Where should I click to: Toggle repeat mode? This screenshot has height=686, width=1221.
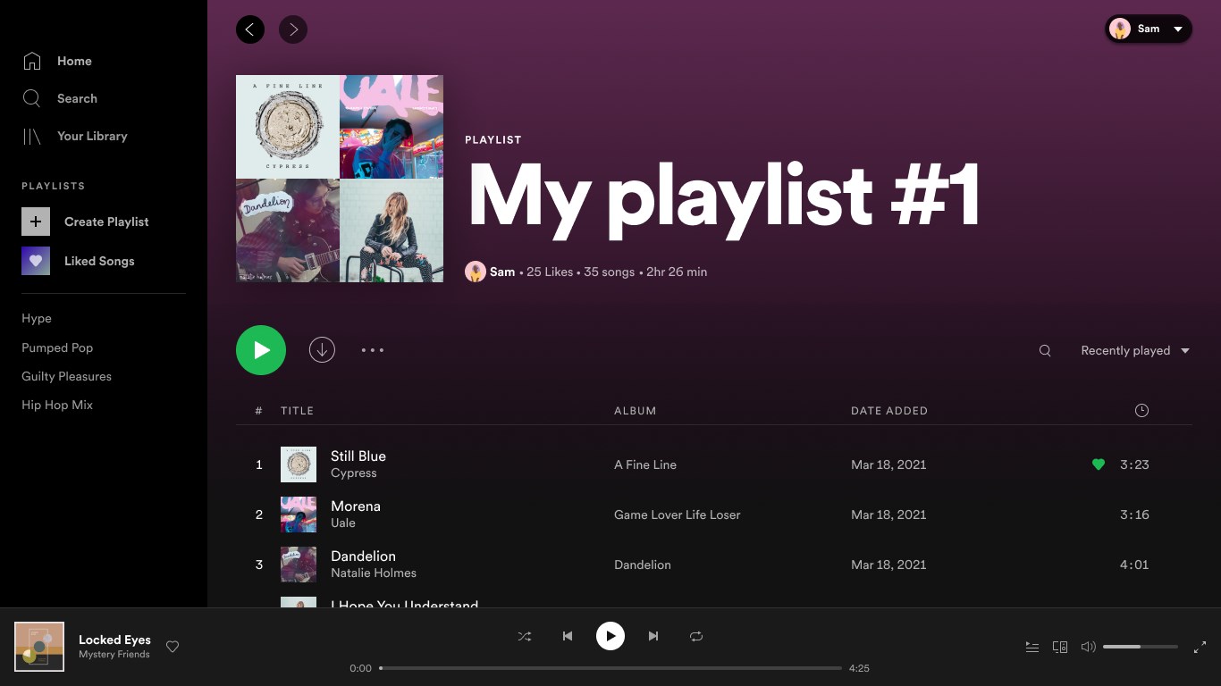coord(696,636)
